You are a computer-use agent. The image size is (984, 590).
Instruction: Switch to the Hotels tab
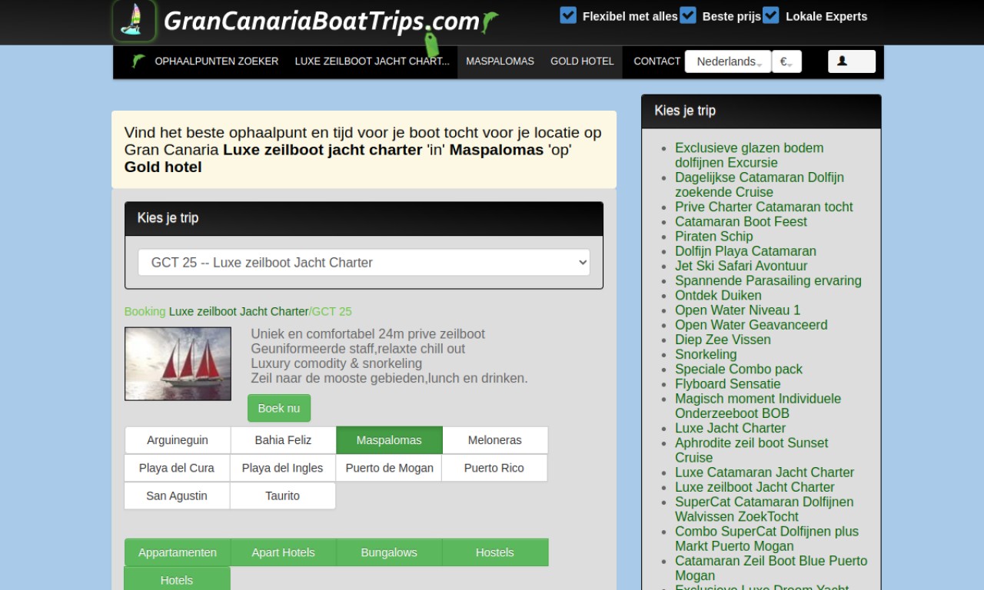(x=177, y=580)
